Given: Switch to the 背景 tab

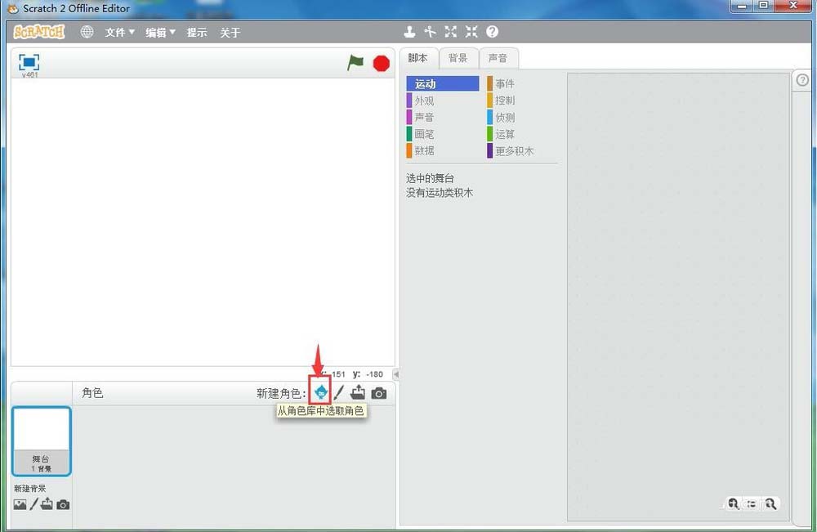Looking at the screenshot, I should tap(458, 58).
